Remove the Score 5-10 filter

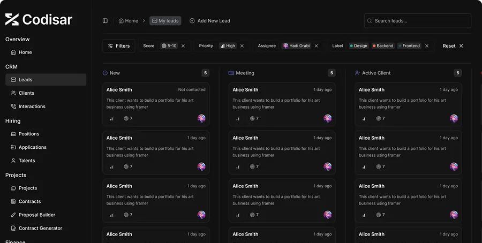(x=183, y=46)
